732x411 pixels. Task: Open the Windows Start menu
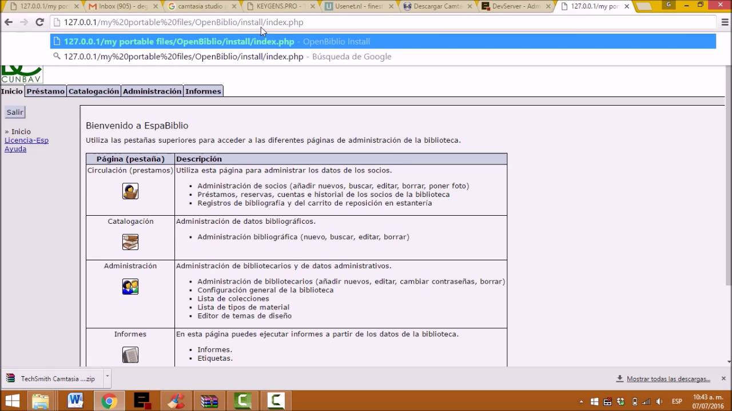coord(12,401)
